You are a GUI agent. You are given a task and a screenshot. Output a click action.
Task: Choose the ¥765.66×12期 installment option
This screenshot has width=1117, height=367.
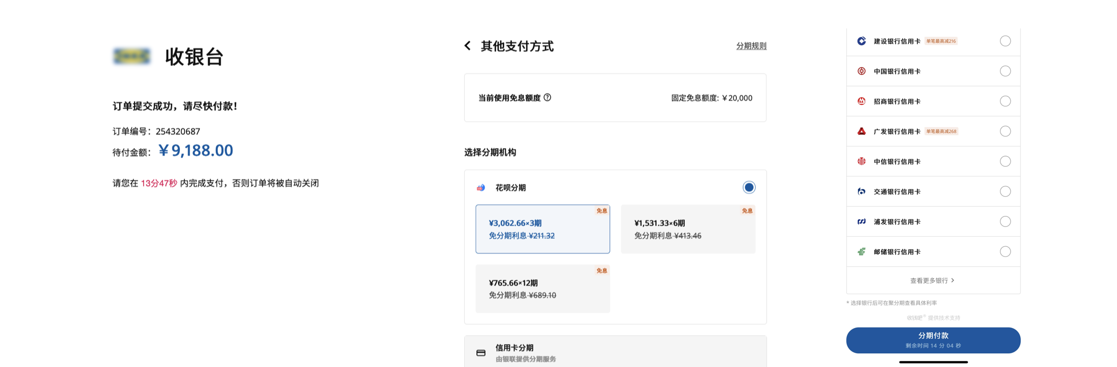click(543, 288)
